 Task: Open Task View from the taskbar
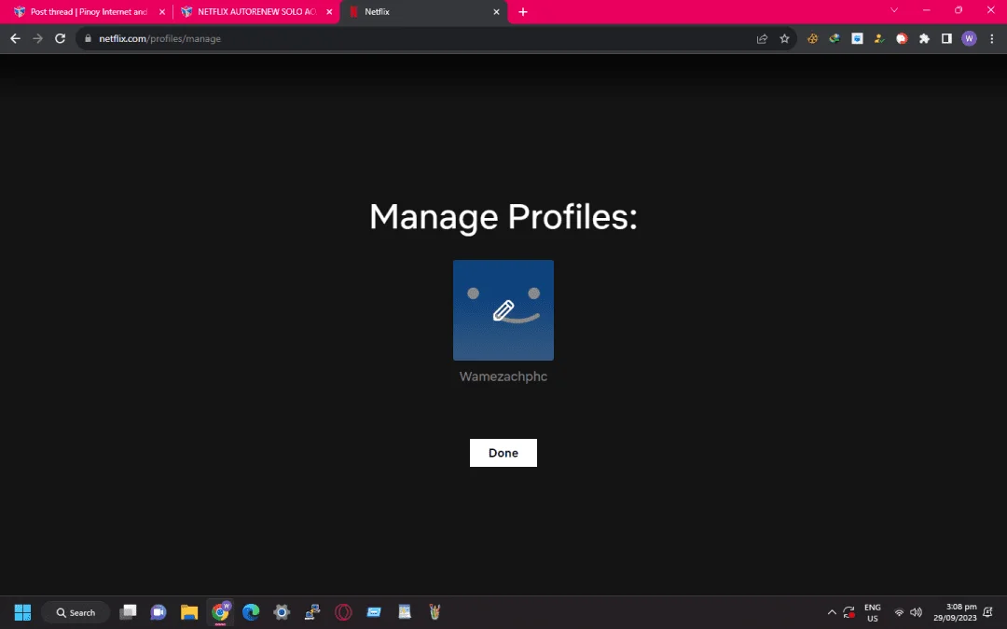[128, 612]
